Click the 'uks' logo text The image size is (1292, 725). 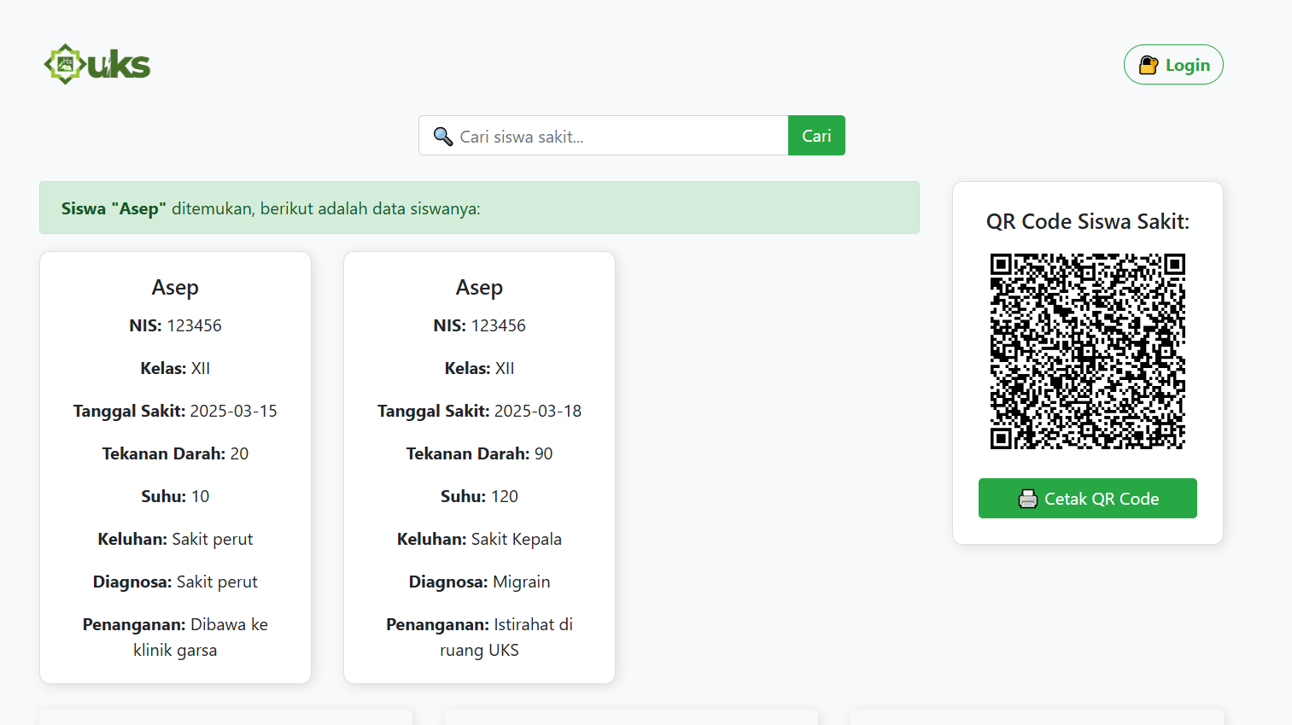pos(120,65)
